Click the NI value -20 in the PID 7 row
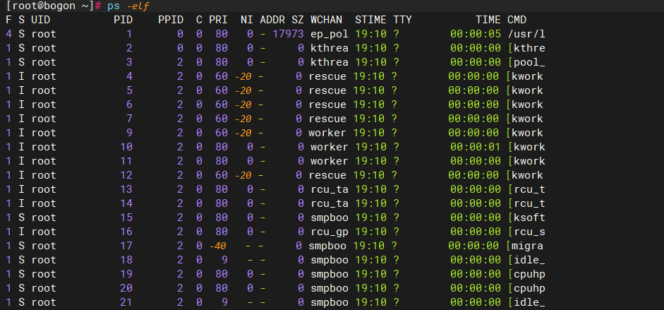 243,119
